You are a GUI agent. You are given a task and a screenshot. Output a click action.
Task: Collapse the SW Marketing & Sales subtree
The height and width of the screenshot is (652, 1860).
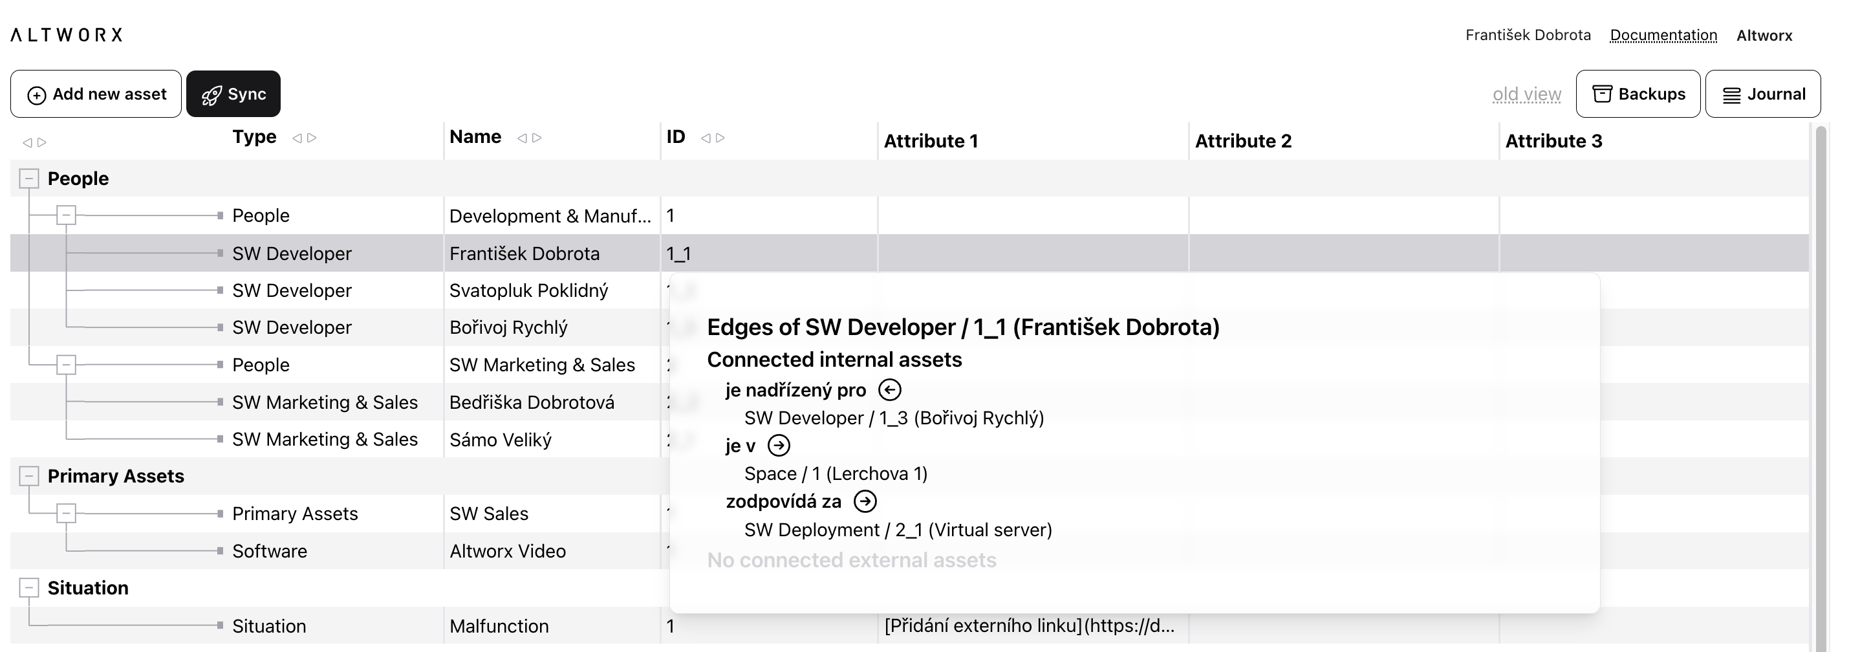[67, 365]
